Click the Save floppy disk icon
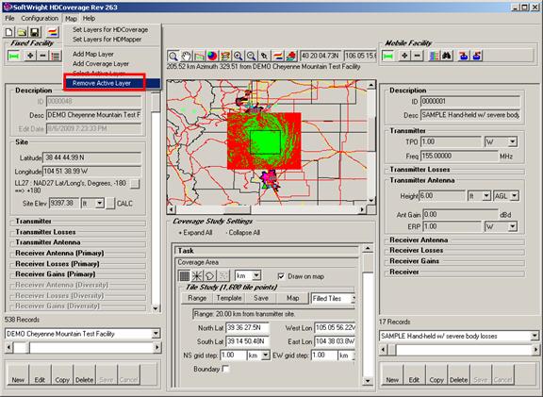 click(35, 33)
